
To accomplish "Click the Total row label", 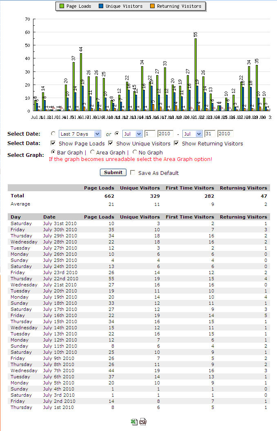I will coord(17,196).
